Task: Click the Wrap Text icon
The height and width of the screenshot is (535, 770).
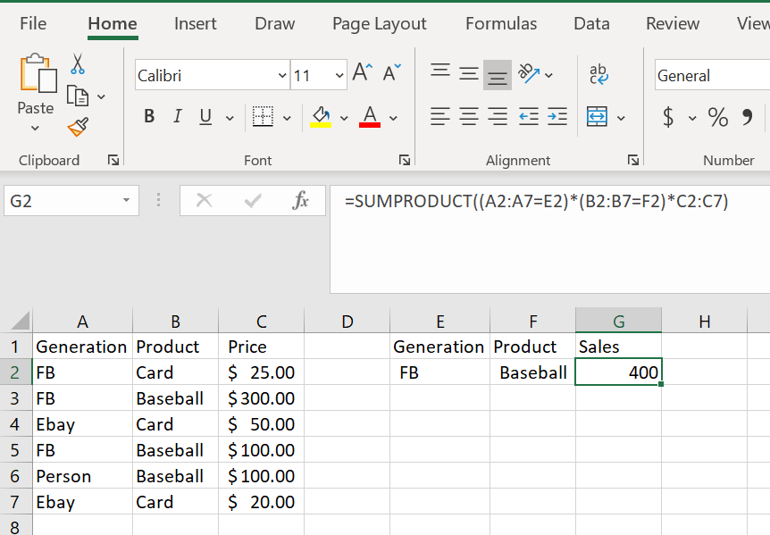Action: (598, 75)
